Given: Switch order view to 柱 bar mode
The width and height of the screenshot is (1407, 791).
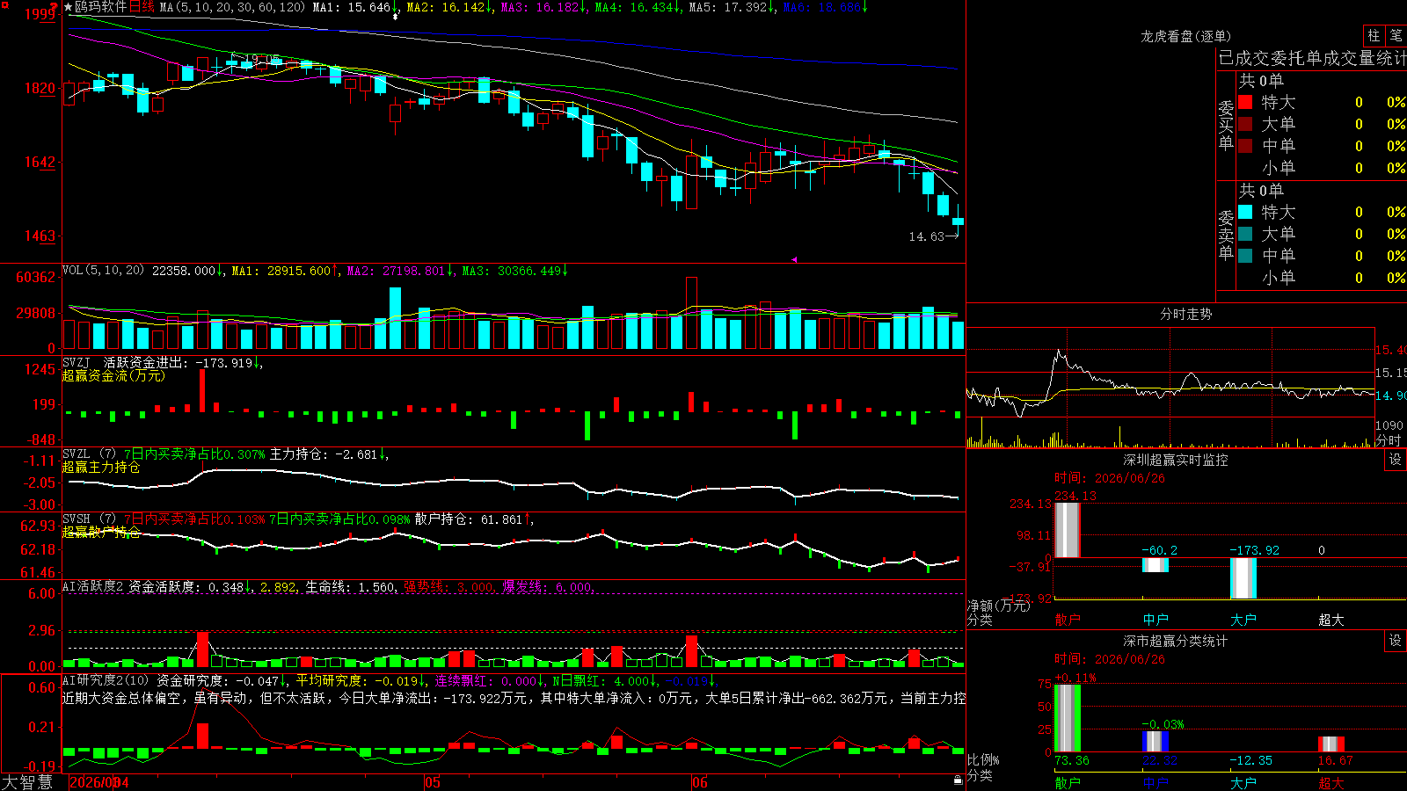Looking at the screenshot, I should coord(1374,36).
